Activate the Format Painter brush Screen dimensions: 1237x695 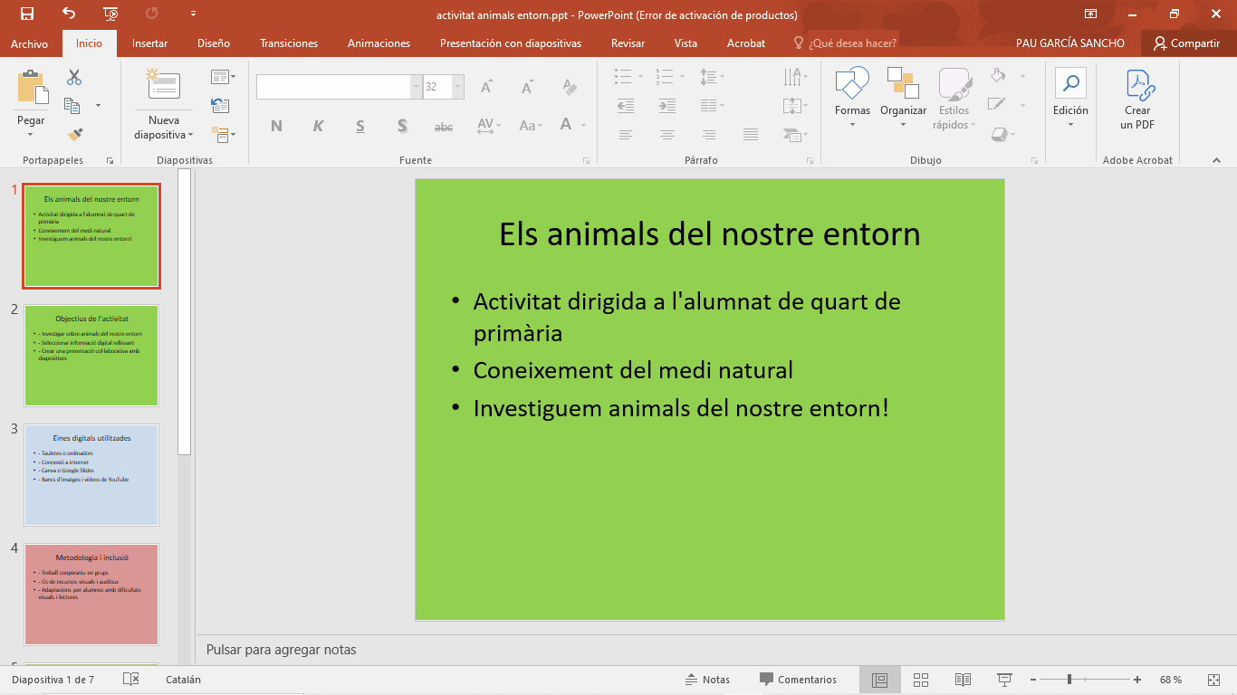tap(74, 134)
